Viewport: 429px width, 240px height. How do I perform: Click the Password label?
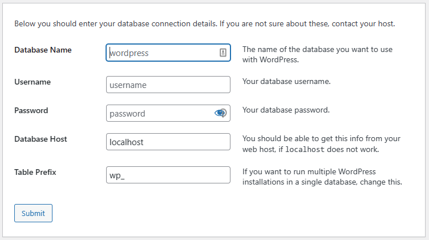[x=31, y=110]
